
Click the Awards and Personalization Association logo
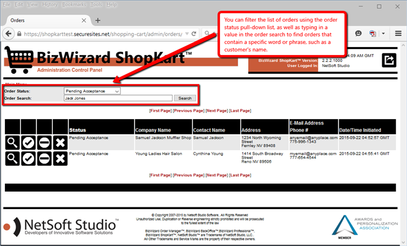tap(365, 227)
